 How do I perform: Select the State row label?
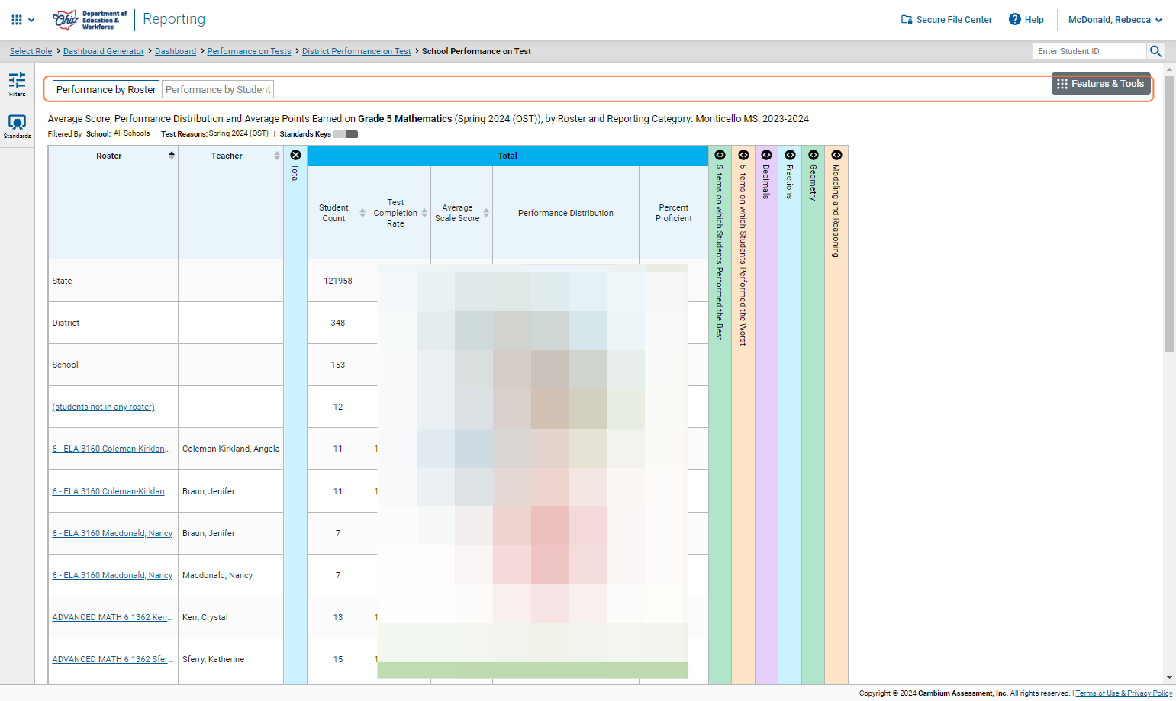click(x=62, y=281)
